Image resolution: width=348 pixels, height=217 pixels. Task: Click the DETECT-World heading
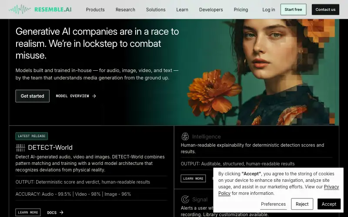pyautogui.click(x=50, y=148)
